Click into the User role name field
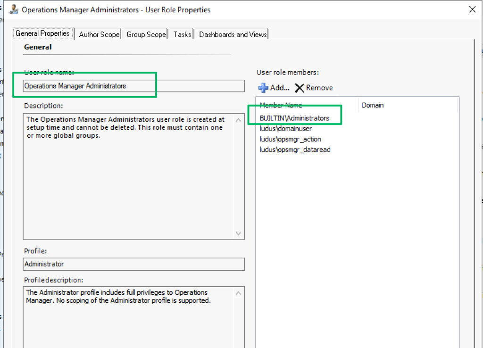 pos(134,86)
